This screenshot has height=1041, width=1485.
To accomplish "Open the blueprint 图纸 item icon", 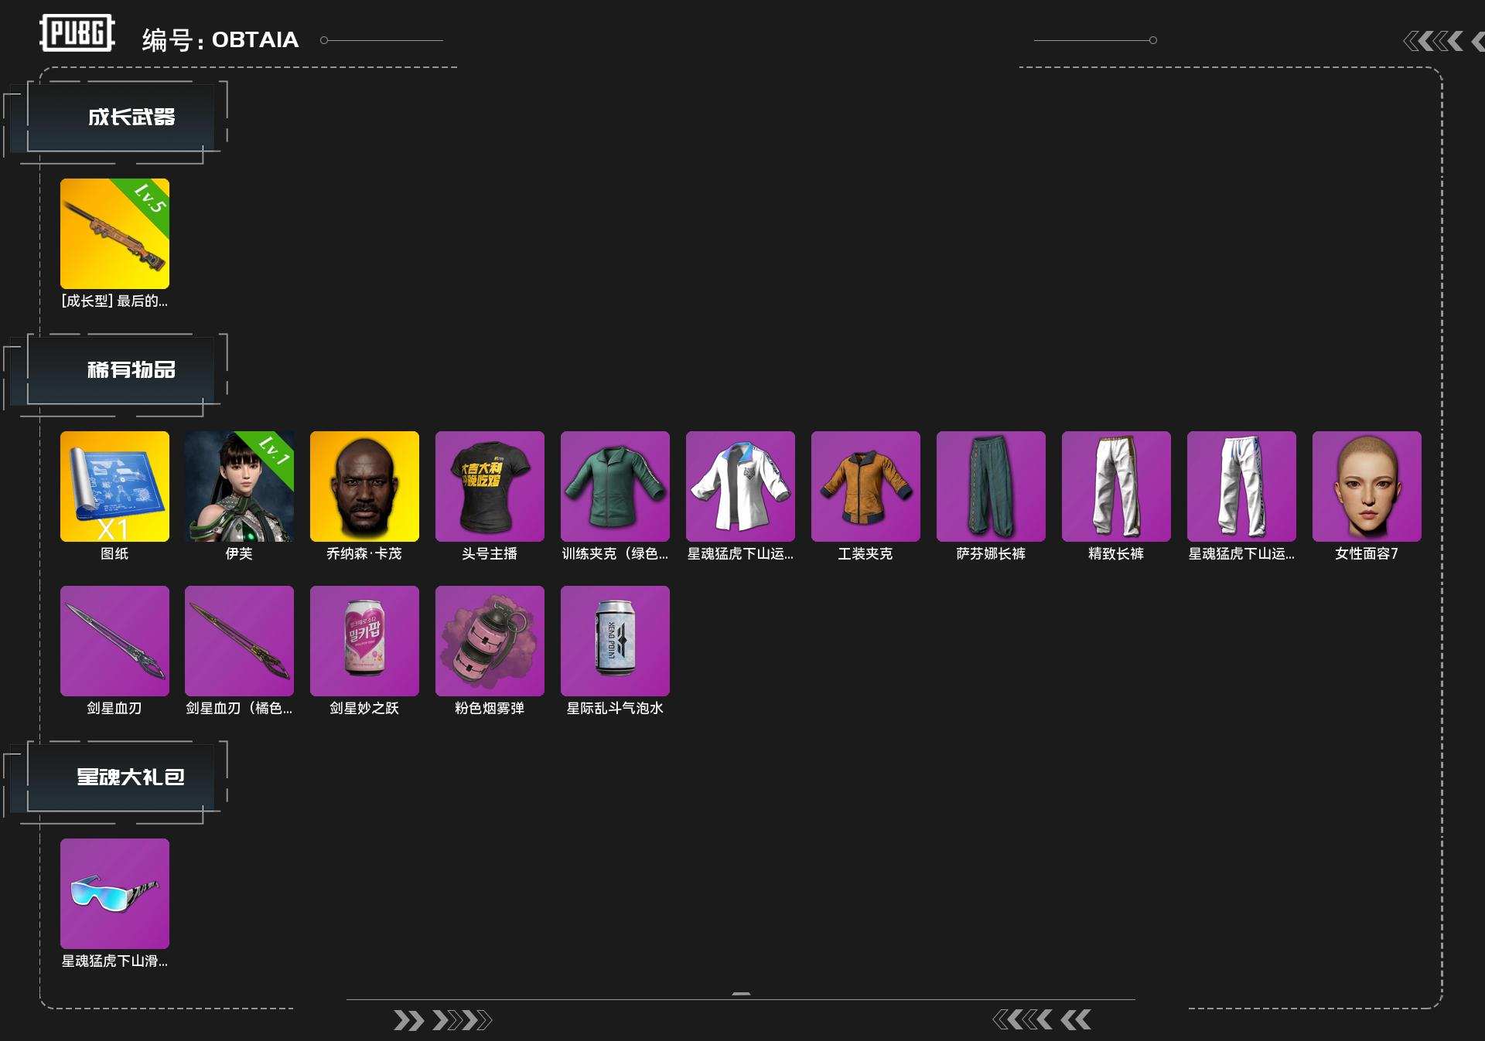I will (x=114, y=486).
